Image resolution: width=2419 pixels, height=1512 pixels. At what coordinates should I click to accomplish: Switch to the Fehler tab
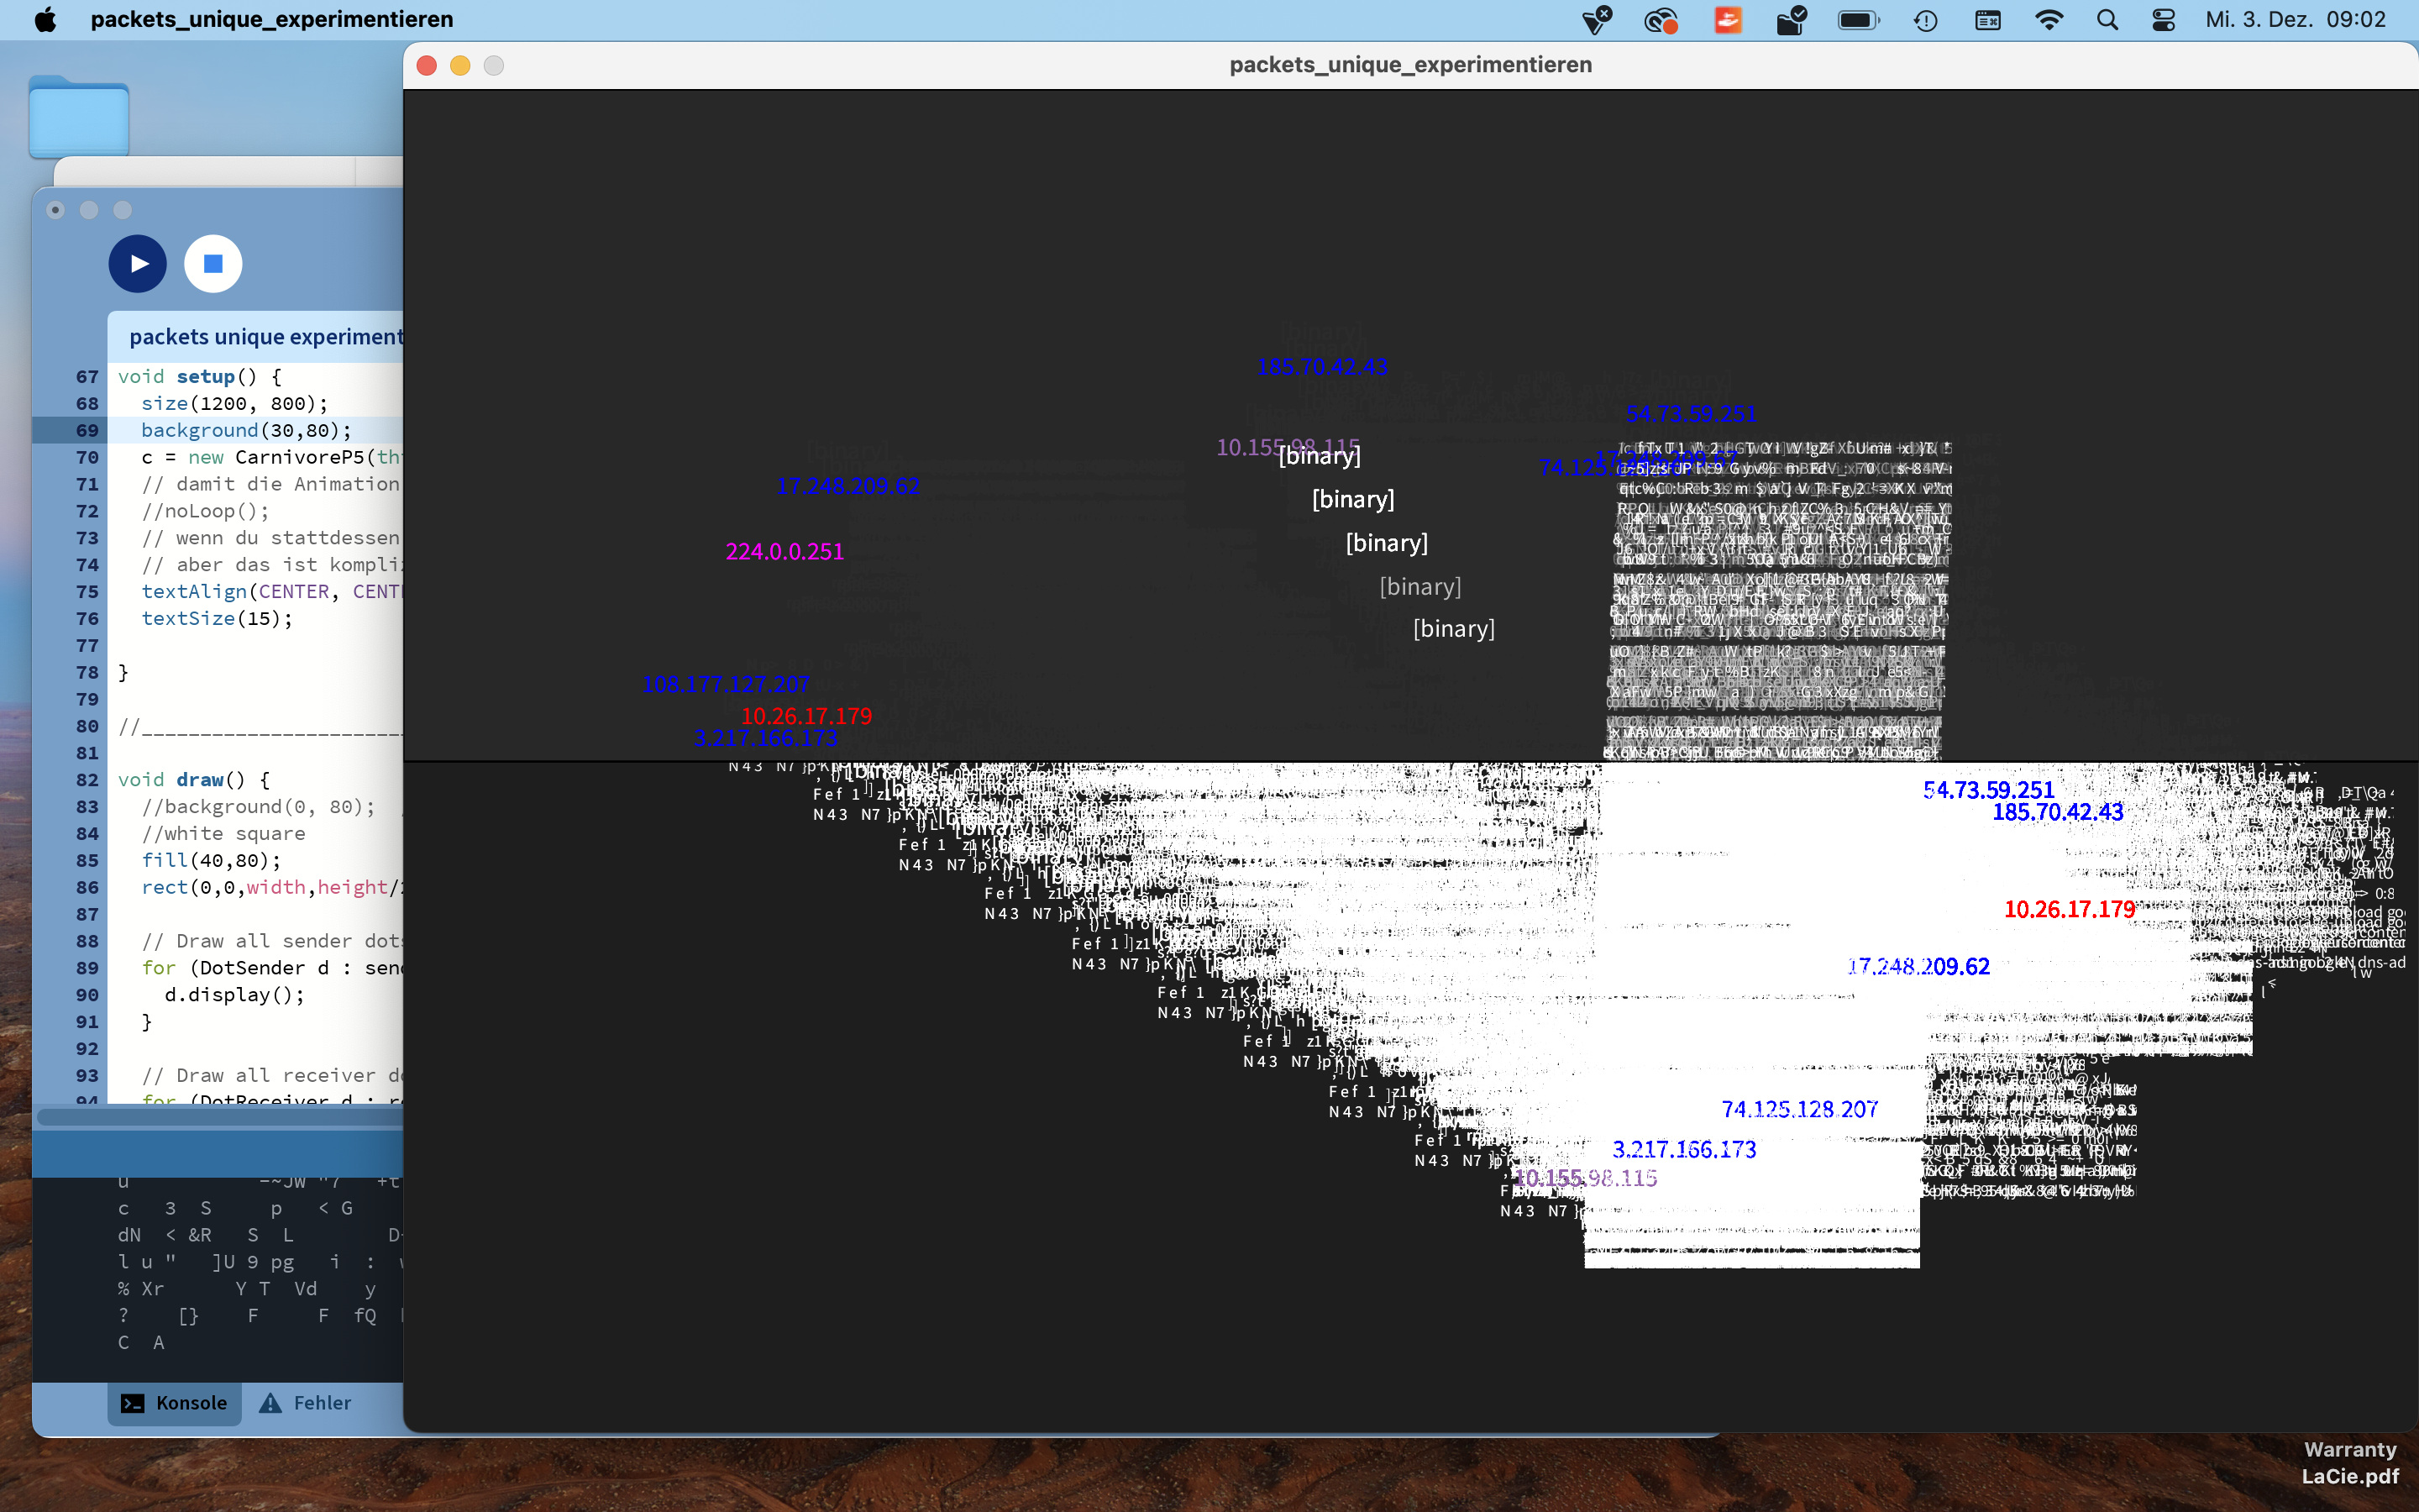(x=306, y=1403)
